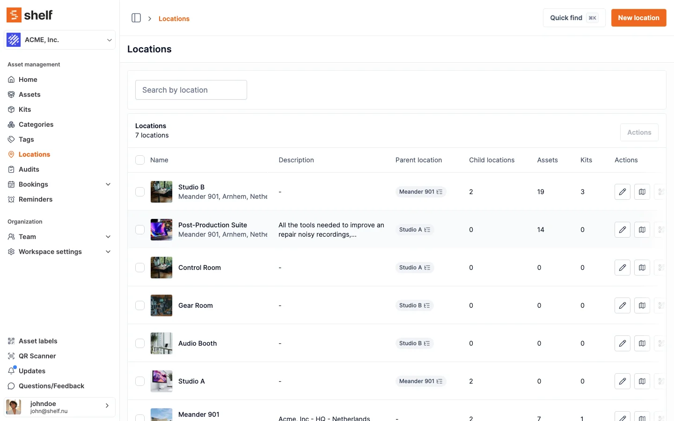Click the New location button
The height and width of the screenshot is (421, 674).
[x=638, y=18]
